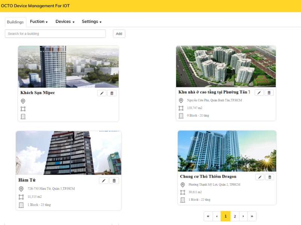Expand the Fuction dropdown menu
The image size is (301, 225).
[39, 22]
